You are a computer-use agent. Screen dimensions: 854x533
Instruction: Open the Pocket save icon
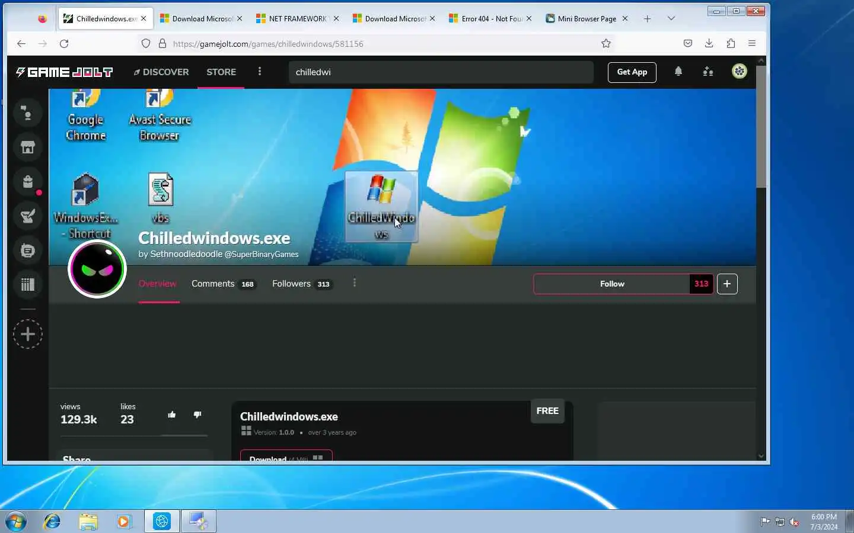(x=688, y=43)
